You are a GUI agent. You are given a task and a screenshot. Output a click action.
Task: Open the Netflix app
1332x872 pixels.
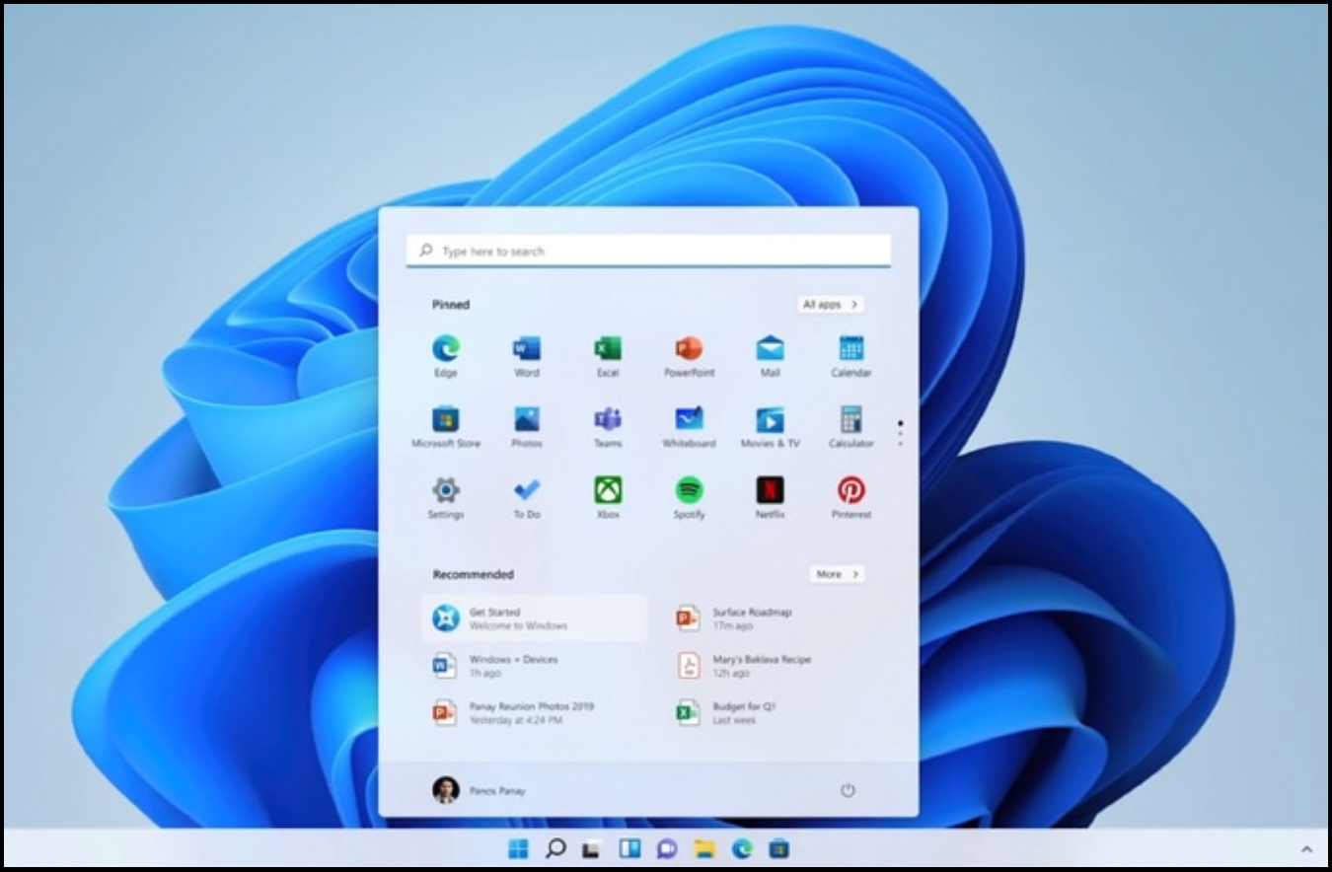(770, 498)
